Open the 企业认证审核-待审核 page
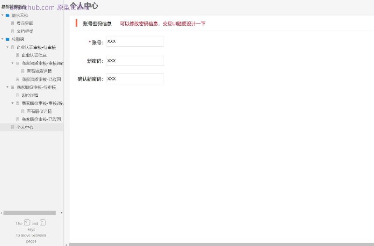This screenshot has height=246, width=374. [36, 47]
